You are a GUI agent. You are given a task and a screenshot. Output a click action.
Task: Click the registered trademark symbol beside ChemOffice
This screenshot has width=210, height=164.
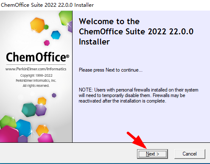coord(67,56)
